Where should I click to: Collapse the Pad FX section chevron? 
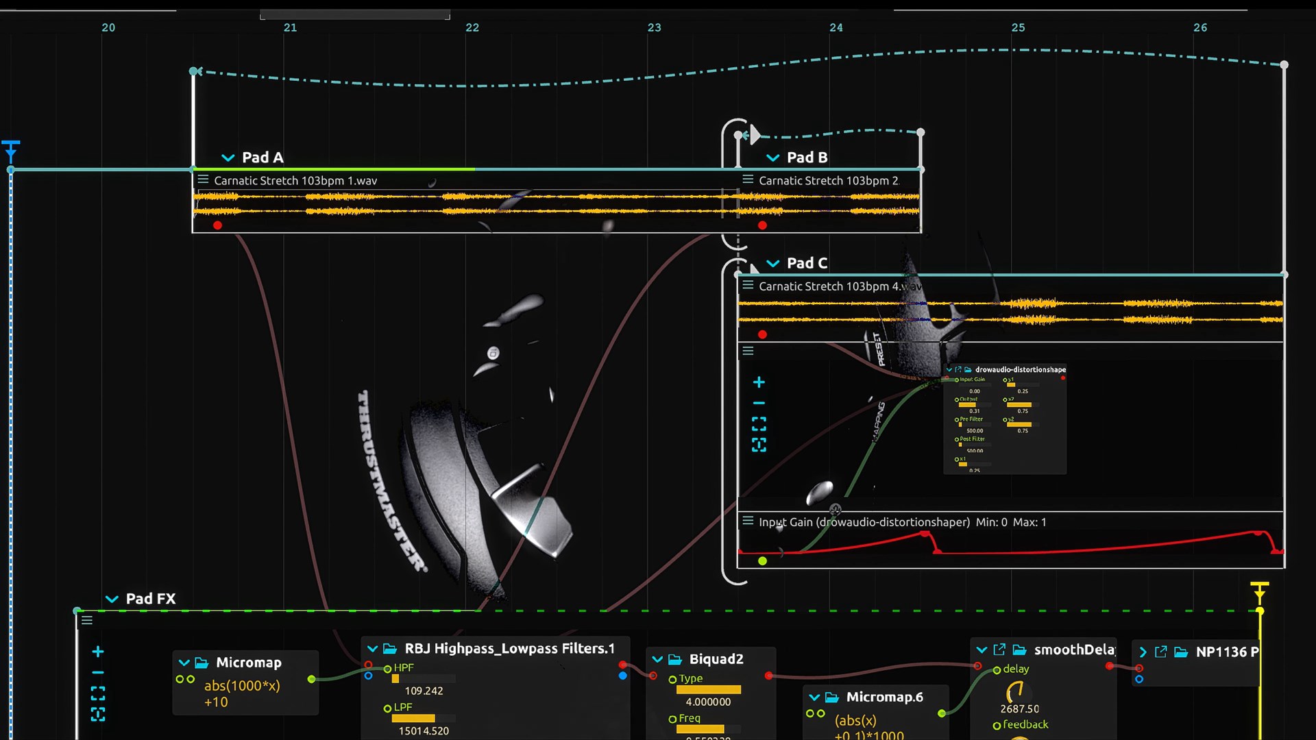click(112, 599)
